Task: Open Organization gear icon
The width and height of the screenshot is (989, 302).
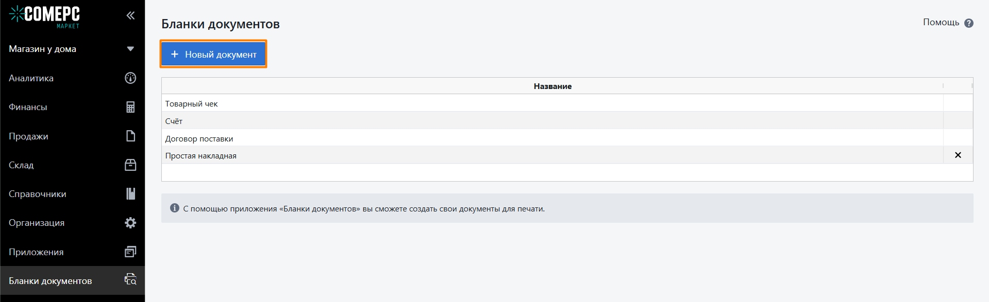Action: [x=130, y=223]
